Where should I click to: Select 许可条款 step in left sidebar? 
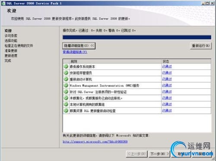(11, 35)
